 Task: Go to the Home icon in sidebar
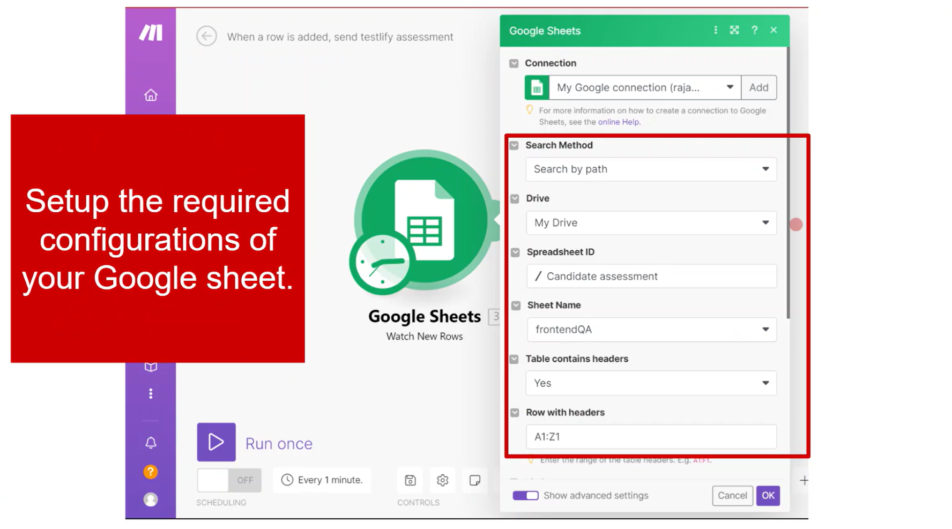click(151, 95)
